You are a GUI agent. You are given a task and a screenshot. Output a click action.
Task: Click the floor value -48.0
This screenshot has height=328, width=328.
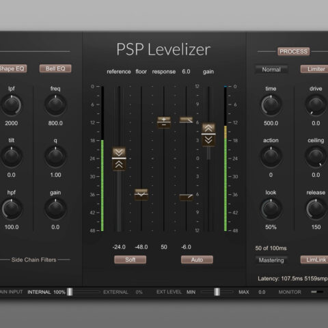click(x=141, y=247)
